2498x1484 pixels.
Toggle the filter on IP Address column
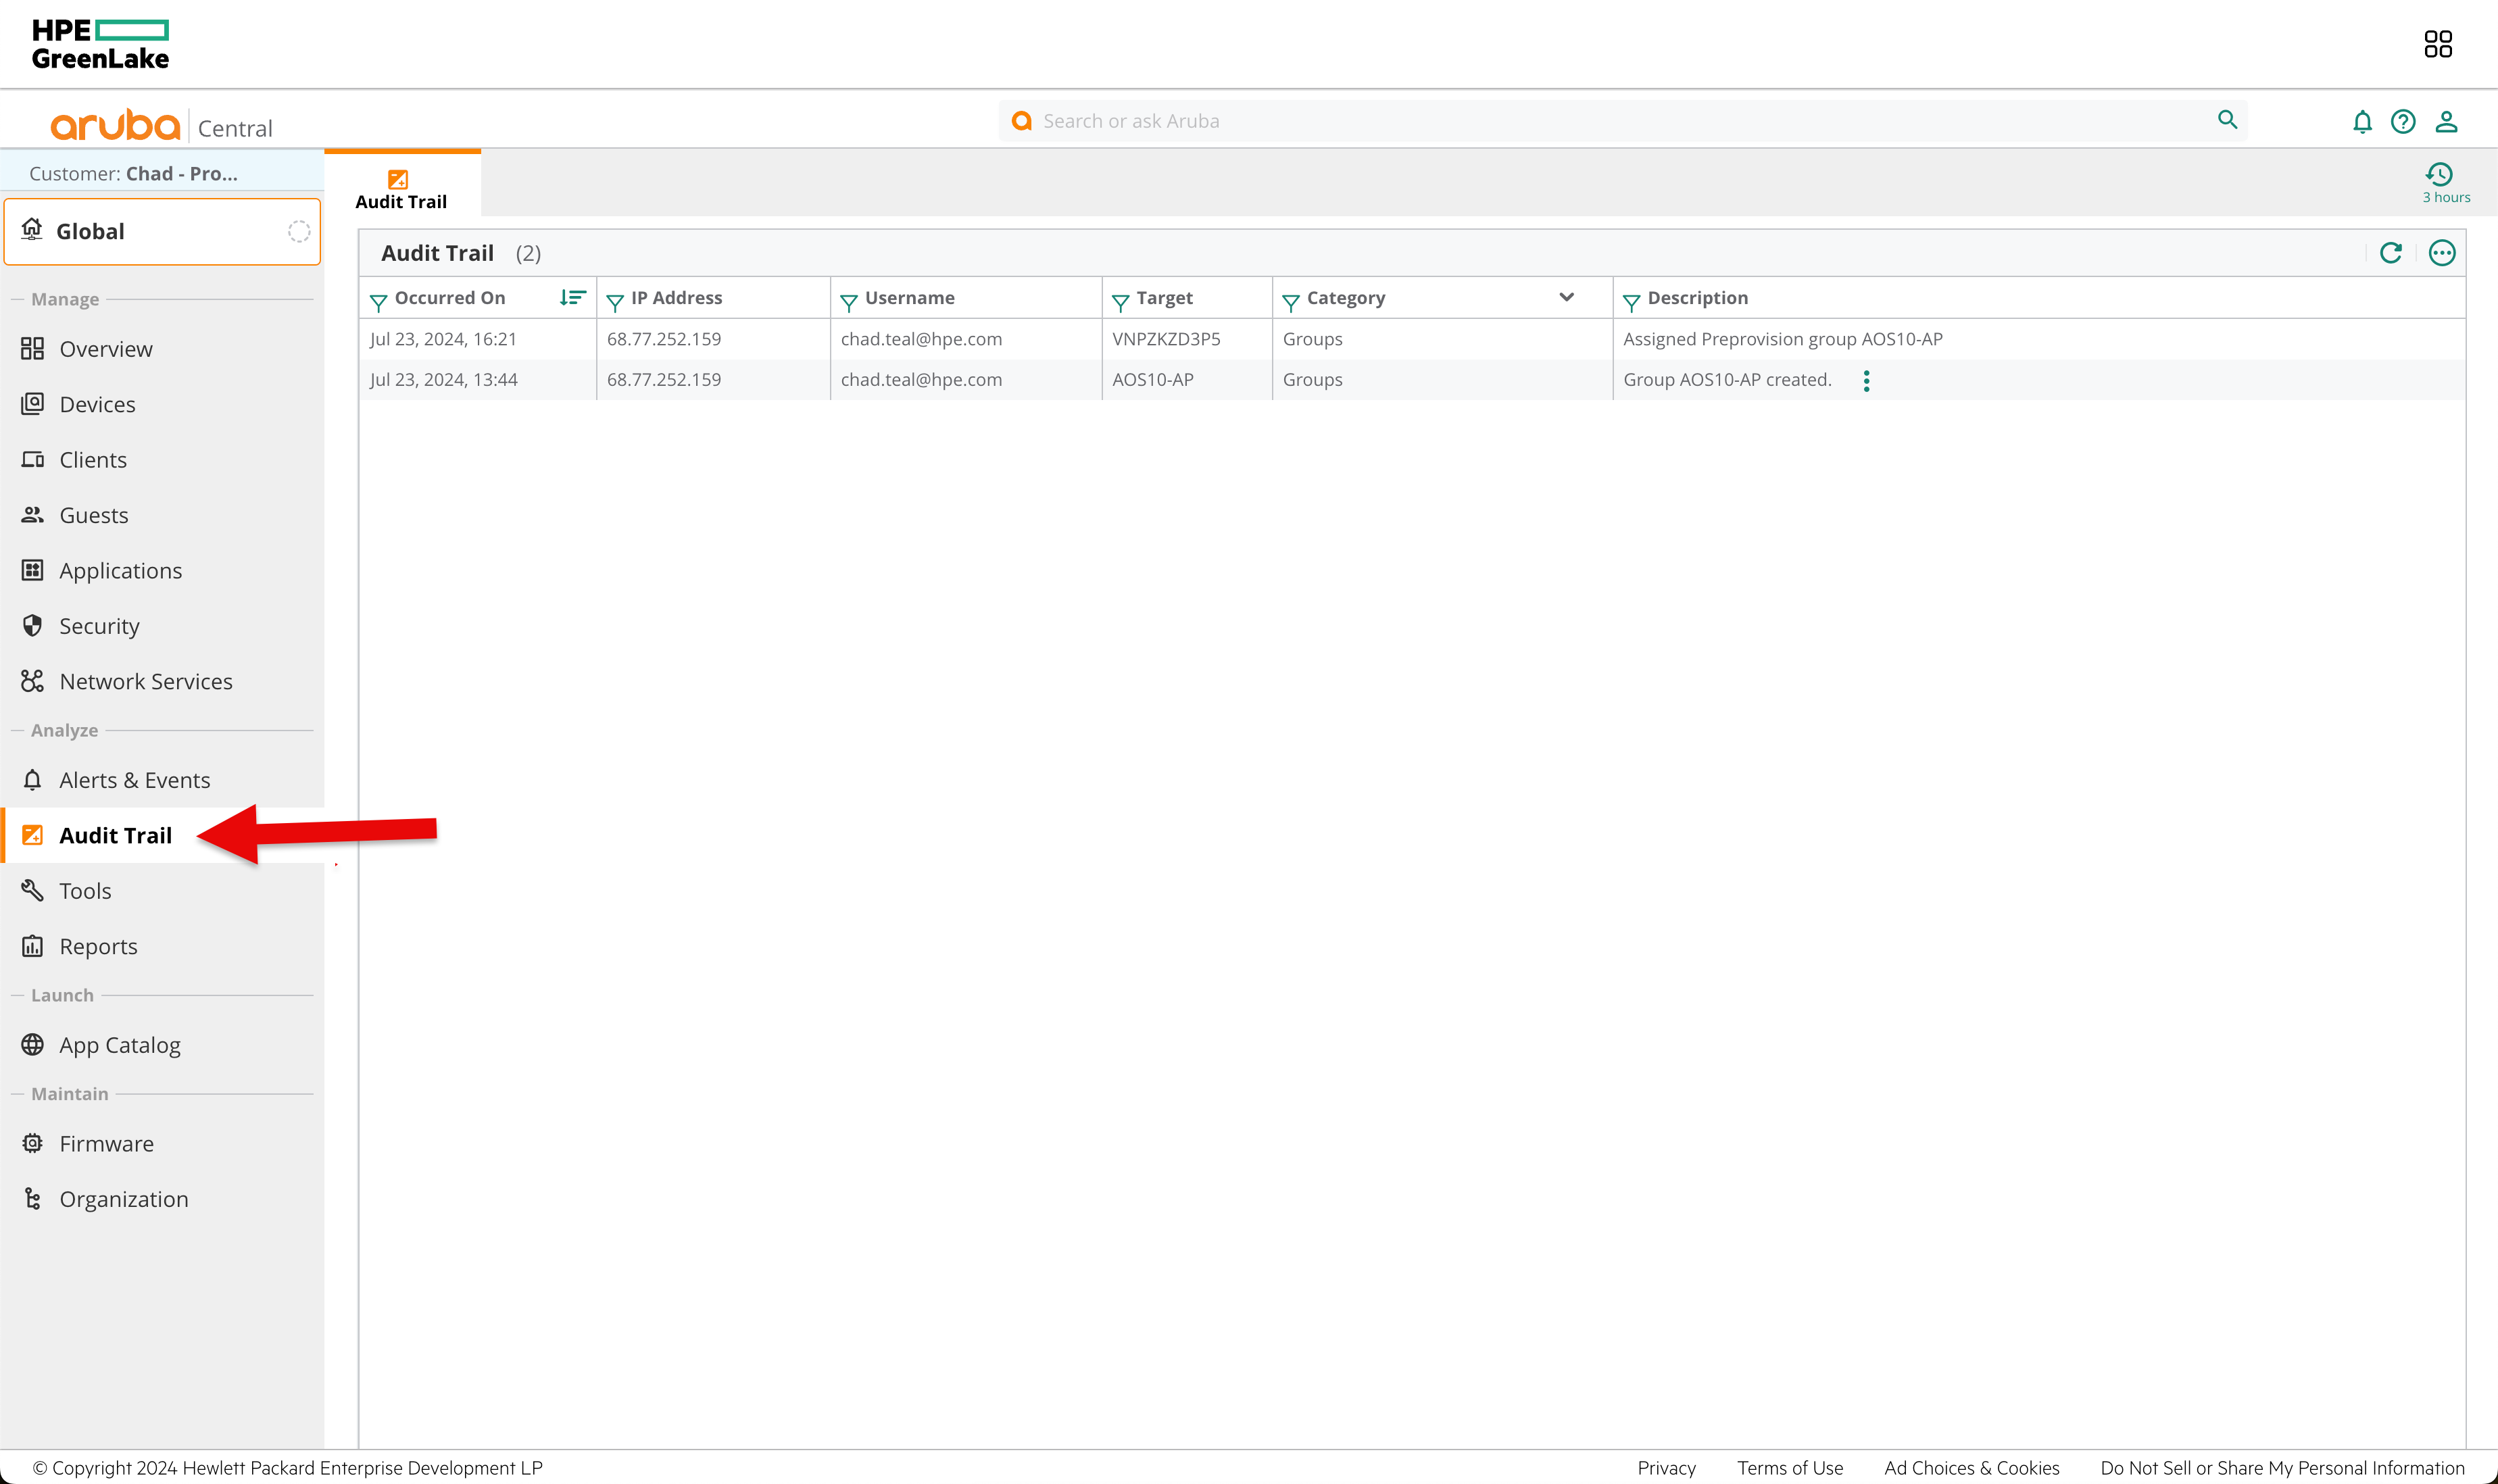point(615,299)
